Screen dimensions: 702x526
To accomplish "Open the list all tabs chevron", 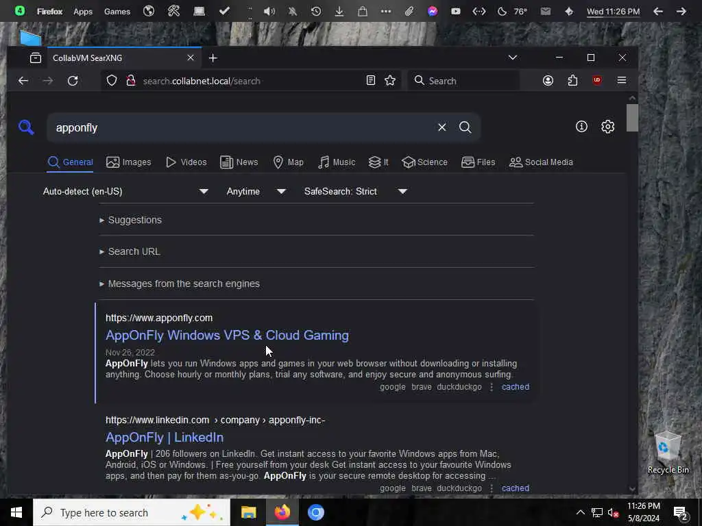I will [513, 58].
